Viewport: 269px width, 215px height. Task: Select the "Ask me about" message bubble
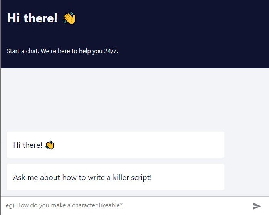pyautogui.click(x=115, y=177)
